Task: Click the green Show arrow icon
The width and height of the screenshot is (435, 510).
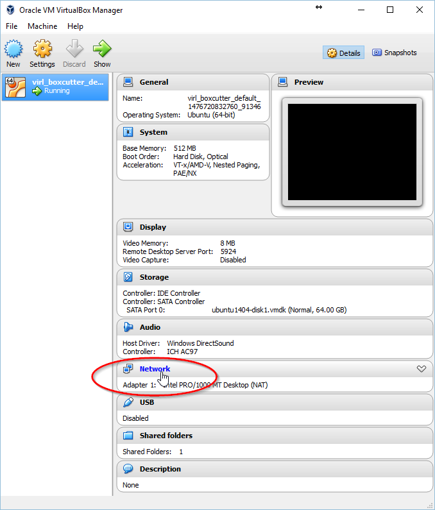Action: click(102, 49)
